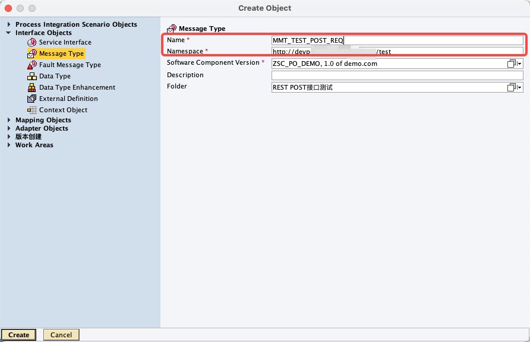Click the Message Type header icon
Viewport: 530px width, 342px height.
172,28
